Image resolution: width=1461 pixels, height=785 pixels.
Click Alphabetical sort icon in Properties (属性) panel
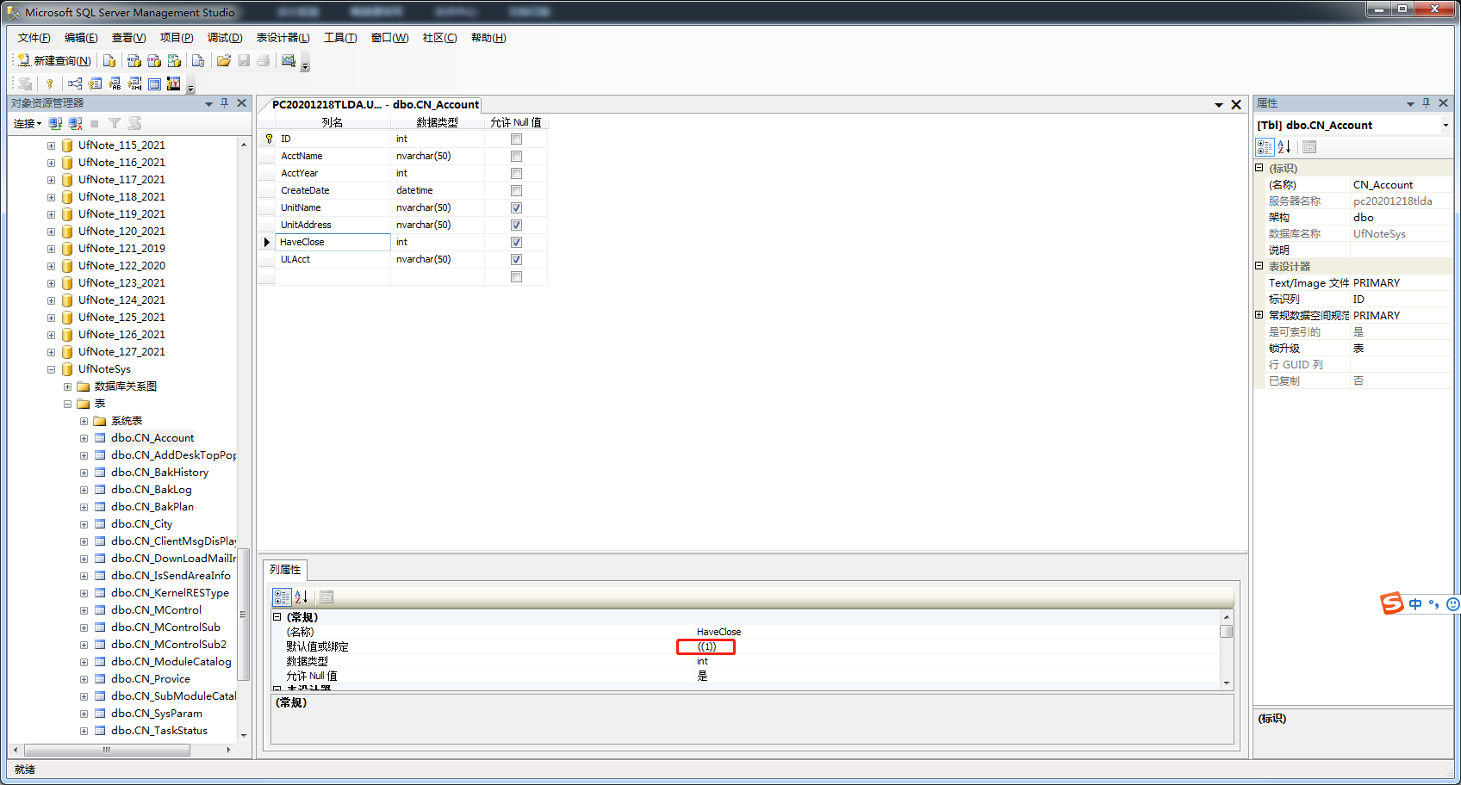point(1284,147)
